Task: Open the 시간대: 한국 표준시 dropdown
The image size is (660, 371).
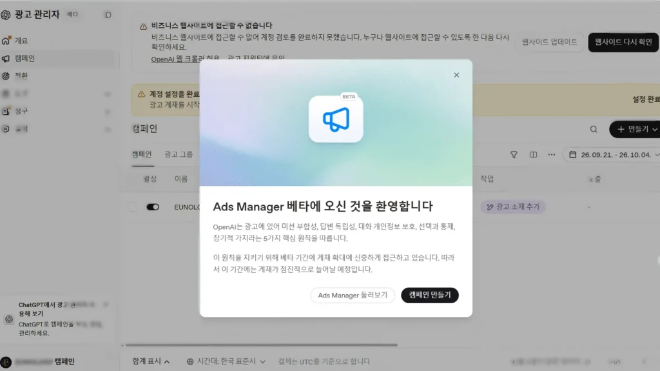Action: [226, 361]
